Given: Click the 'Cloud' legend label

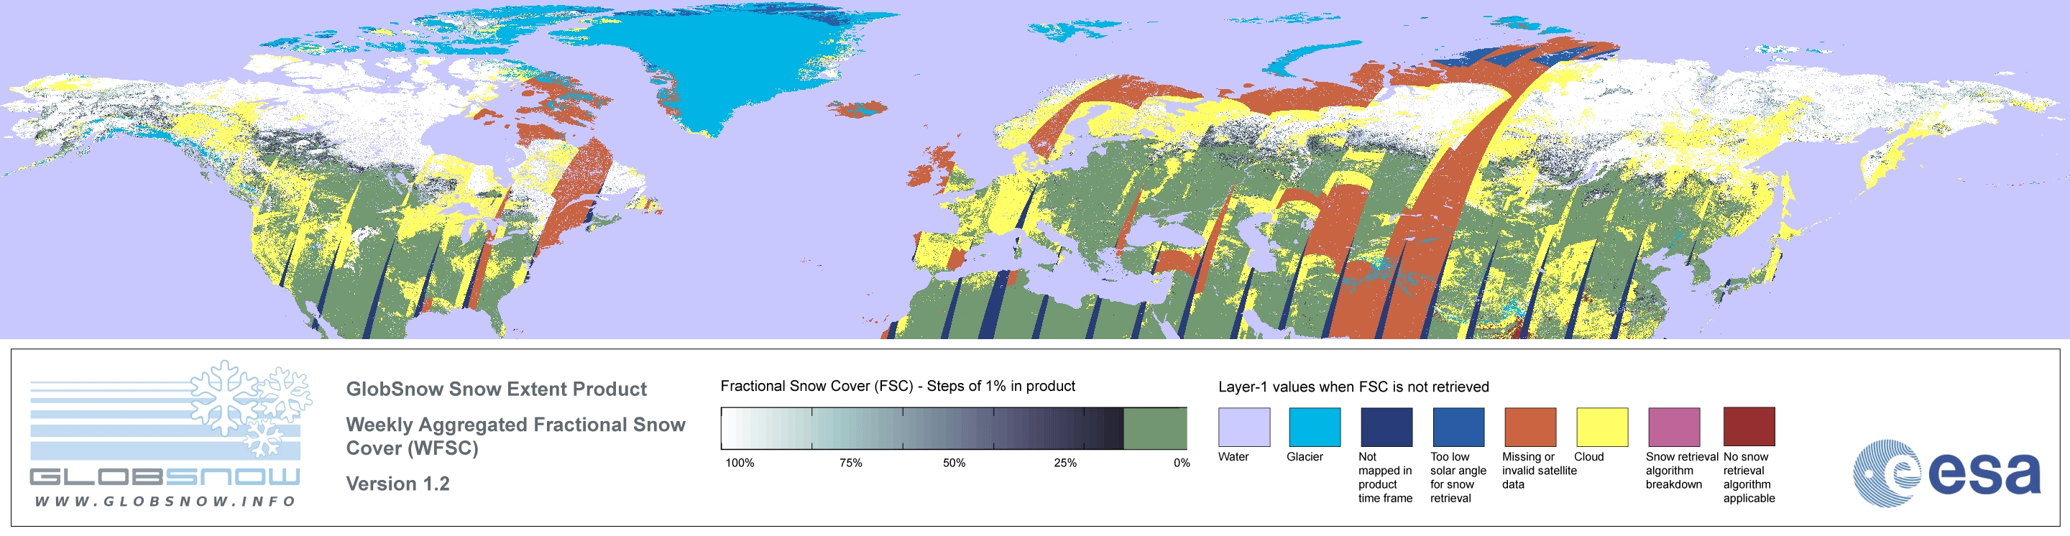Looking at the screenshot, I should pyautogui.click(x=1588, y=456).
